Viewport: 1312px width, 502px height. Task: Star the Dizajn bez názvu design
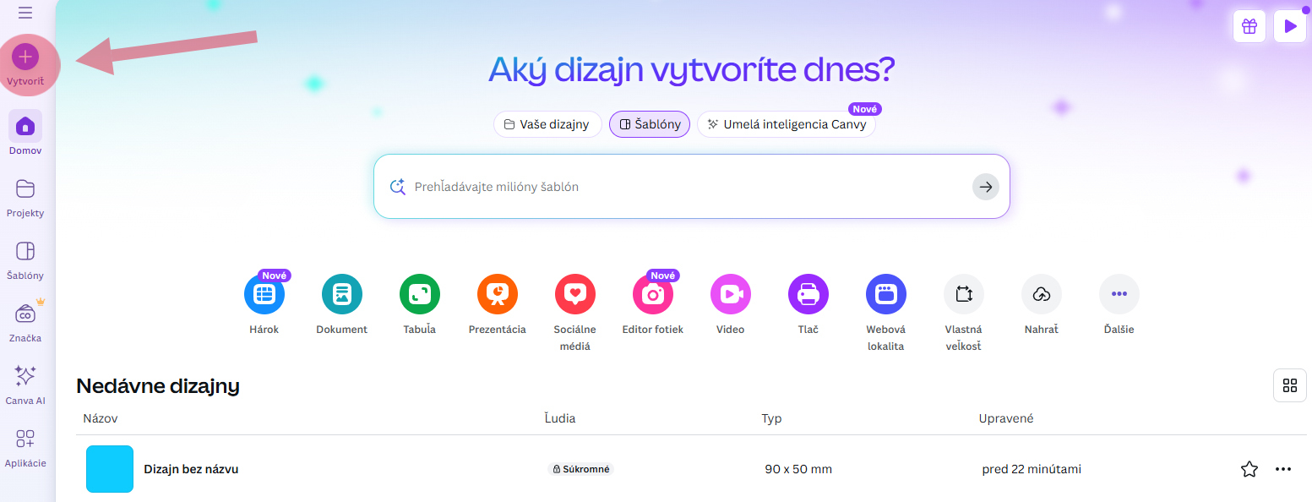[1249, 469]
